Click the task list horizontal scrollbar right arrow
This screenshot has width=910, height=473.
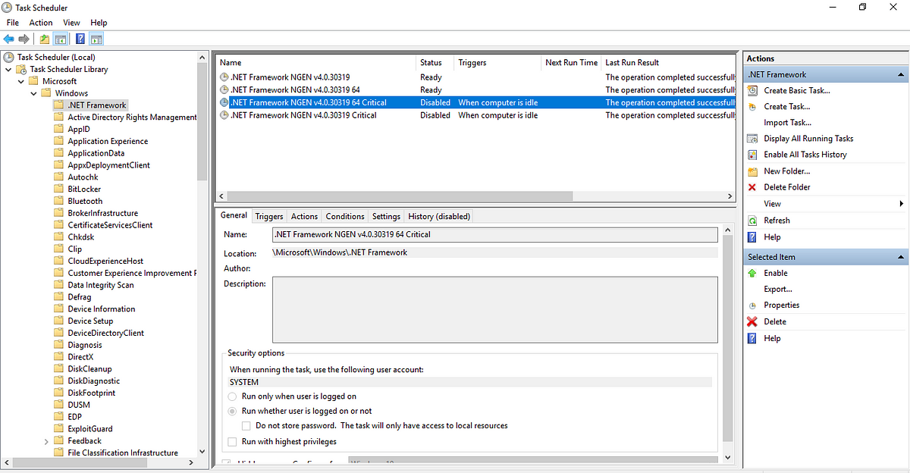pos(730,196)
